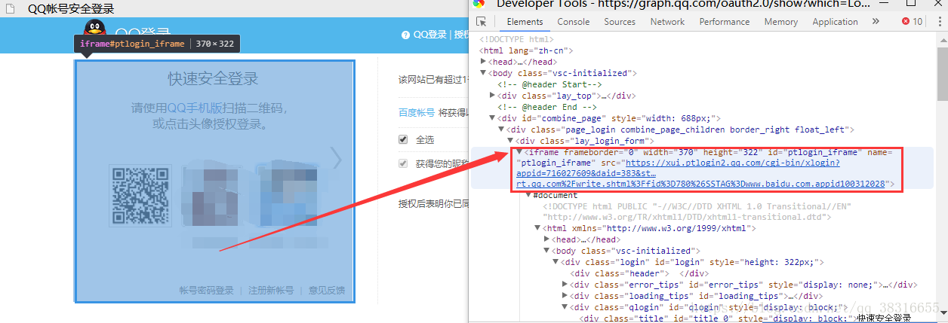Screen dimensions: 948x323
Task: Switch to the Elements tab
Action: [x=525, y=22]
